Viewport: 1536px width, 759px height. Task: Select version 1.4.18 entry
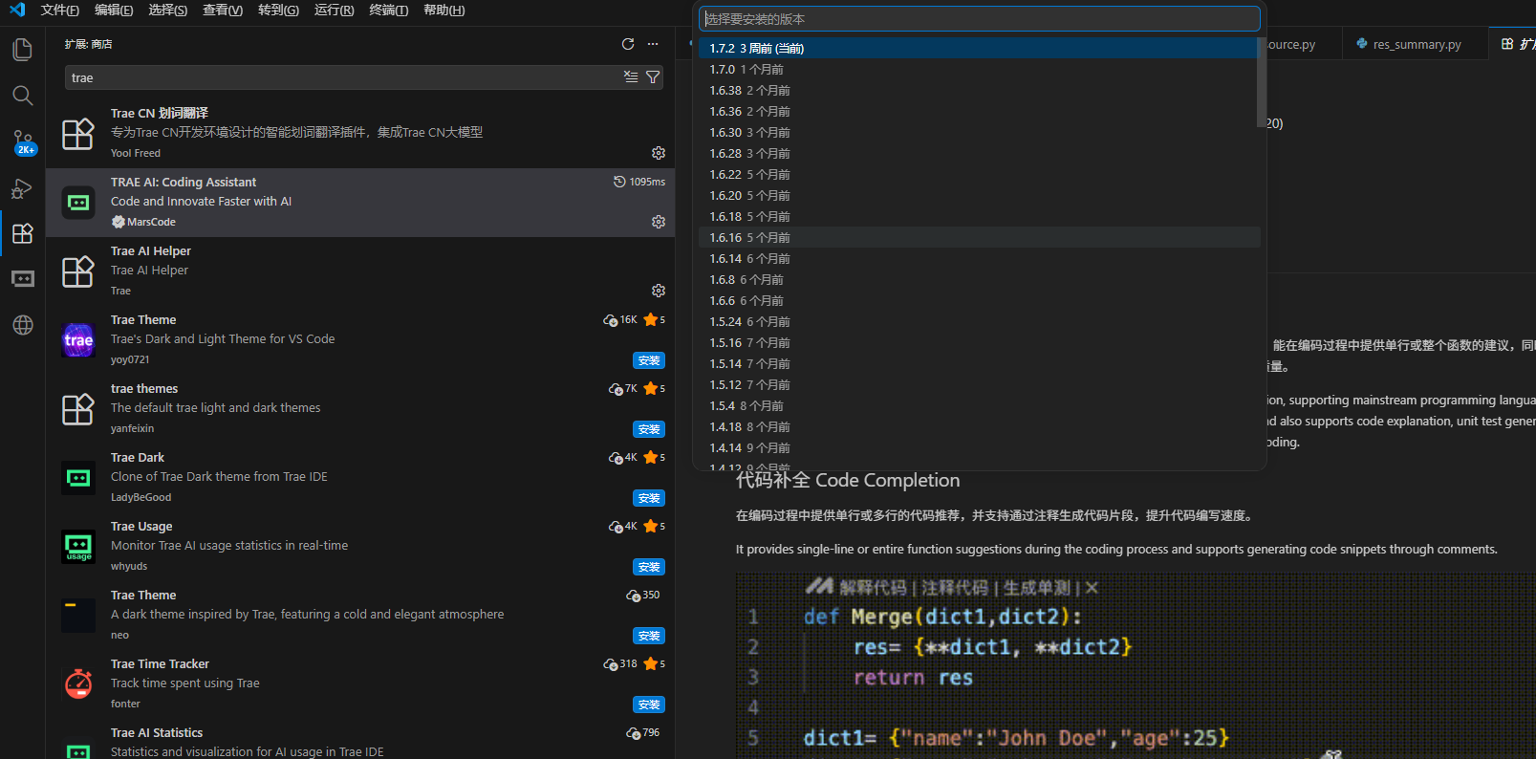(978, 426)
